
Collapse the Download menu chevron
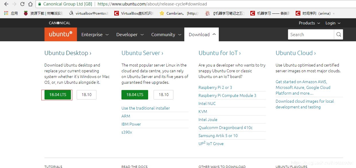214,34
